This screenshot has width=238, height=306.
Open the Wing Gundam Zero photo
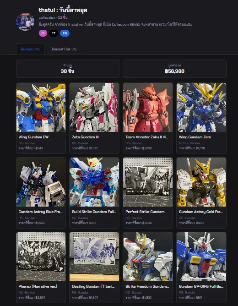click(201, 107)
